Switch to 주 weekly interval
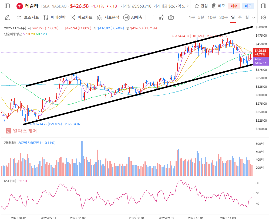This screenshot has height=222, width=269. [x=240, y=17]
